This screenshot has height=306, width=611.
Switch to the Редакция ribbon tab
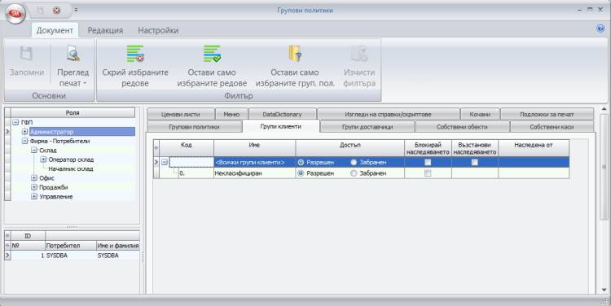point(105,30)
